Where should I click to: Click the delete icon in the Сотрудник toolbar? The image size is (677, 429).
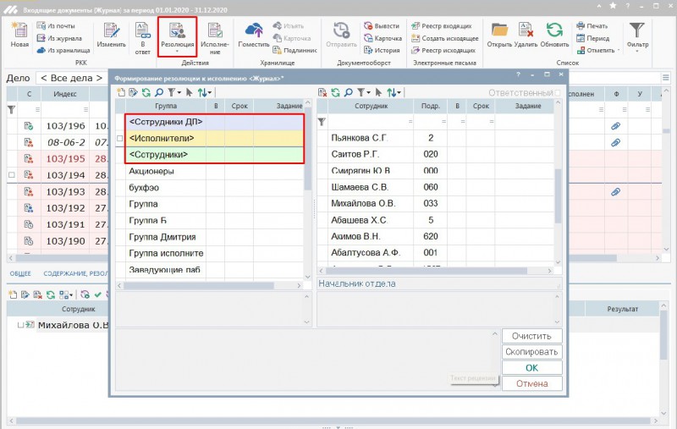point(322,92)
